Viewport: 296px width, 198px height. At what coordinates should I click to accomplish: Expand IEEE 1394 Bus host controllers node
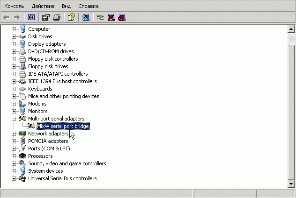click(14, 81)
